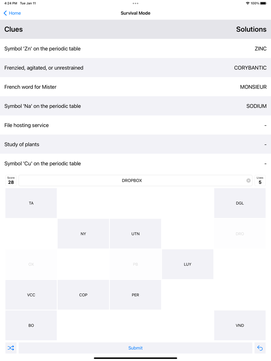
Task: Tap the back chevron beside Home
Action: pos(5,13)
